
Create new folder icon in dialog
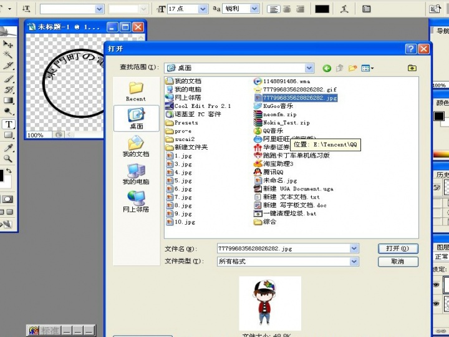pyautogui.click(x=352, y=68)
